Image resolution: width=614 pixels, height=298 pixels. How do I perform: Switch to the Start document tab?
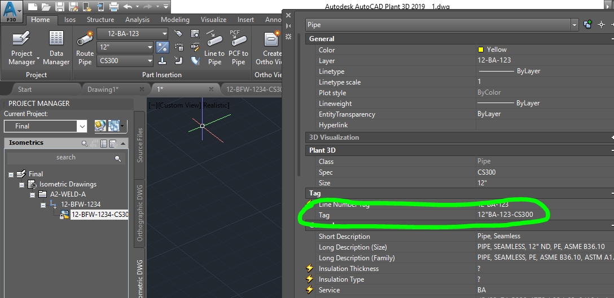pyautogui.click(x=25, y=89)
